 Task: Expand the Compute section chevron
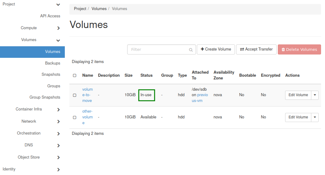(58, 28)
